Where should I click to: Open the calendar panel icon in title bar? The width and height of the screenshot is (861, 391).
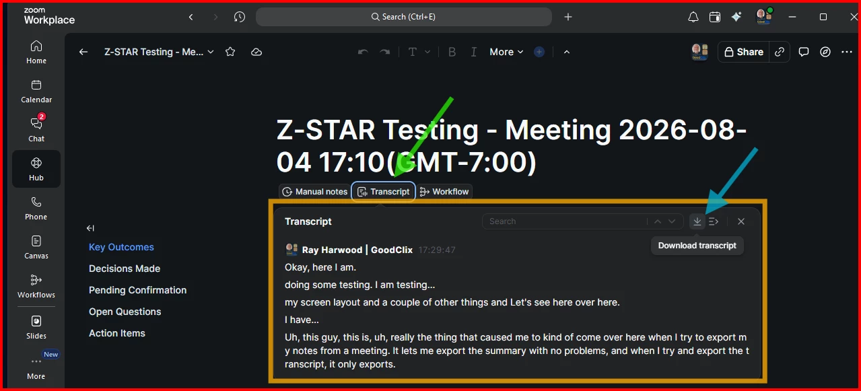[x=715, y=17]
